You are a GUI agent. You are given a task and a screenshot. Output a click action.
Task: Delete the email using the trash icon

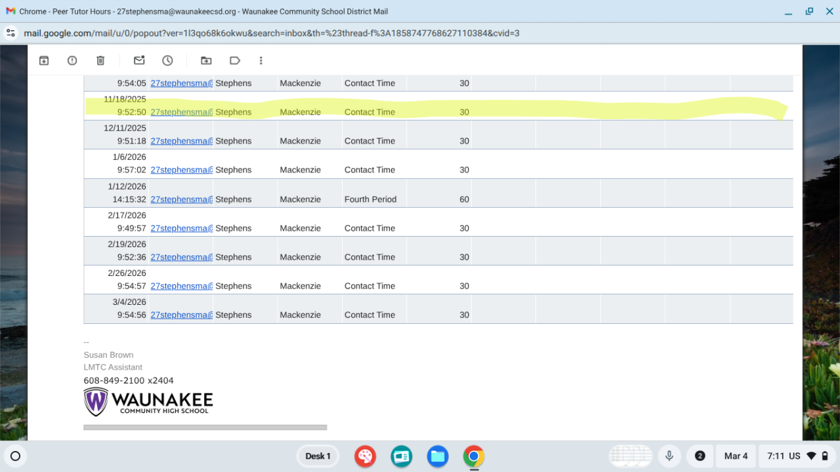click(100, 60)
